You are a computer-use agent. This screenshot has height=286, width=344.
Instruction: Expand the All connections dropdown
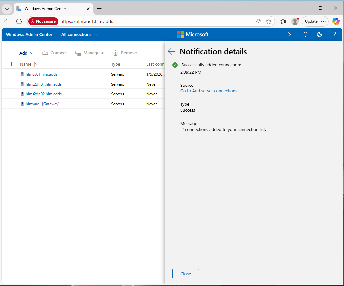point(80,34)
